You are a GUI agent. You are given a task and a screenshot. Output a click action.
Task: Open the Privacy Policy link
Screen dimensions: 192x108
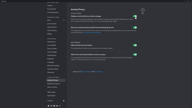[x=99, y=72]
